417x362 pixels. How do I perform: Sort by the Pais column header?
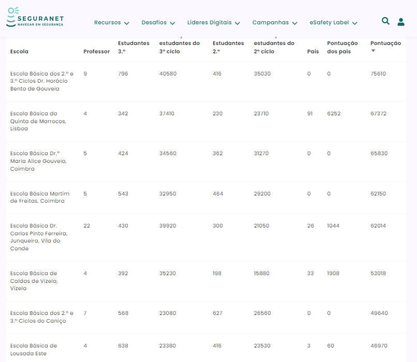(313, 51)
